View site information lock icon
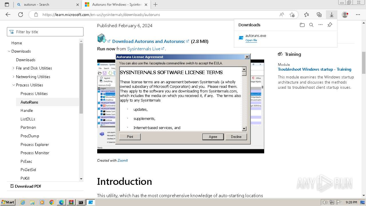This screenshot has width=366, height=206. tap(36, 15)
